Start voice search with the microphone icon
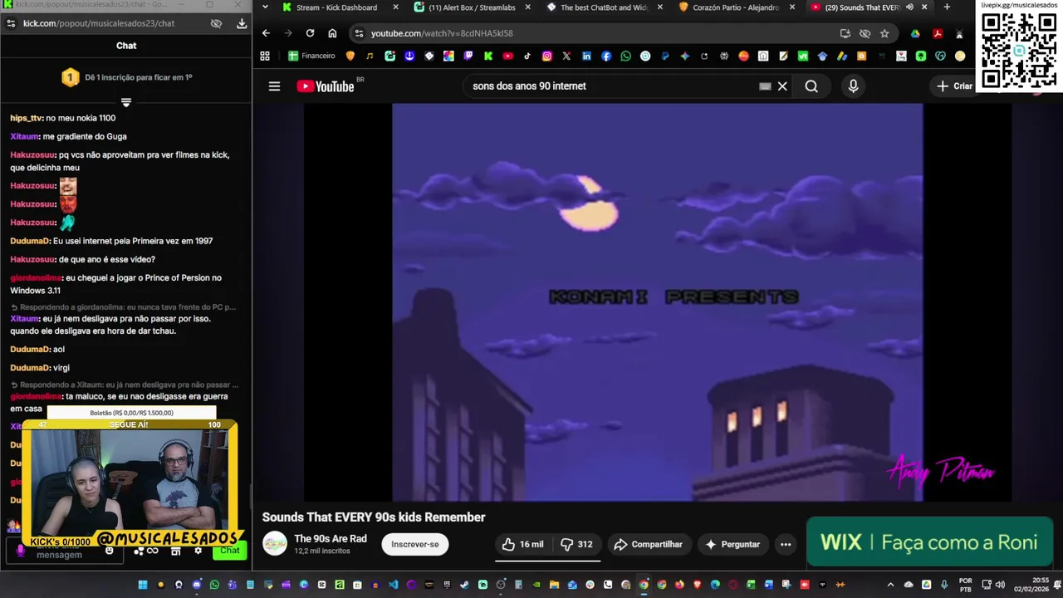1063x598 pixels. [x=853, y=86]
